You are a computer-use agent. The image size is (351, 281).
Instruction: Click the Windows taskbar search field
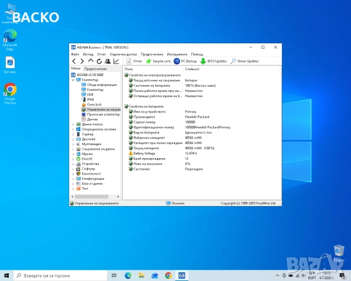pos(60,276)
